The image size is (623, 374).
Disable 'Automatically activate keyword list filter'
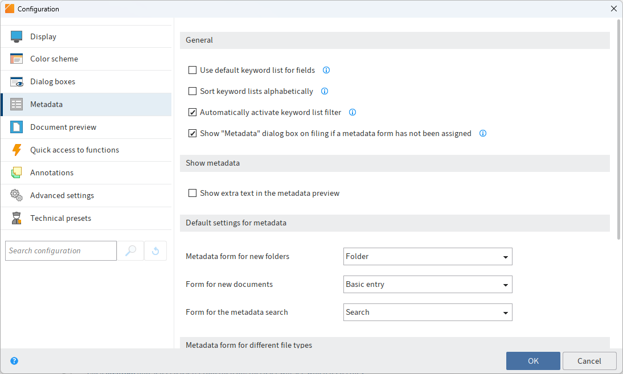[x=192, y=112]
